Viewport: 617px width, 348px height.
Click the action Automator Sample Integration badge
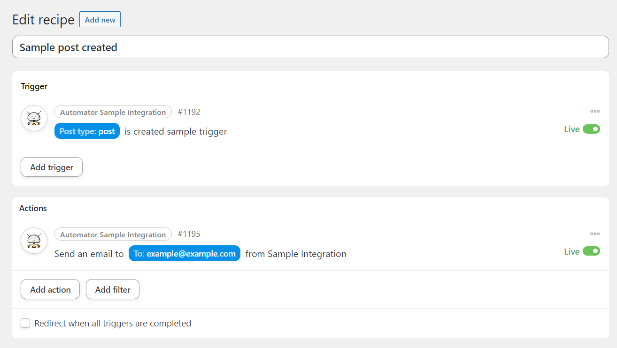point(113,235)
